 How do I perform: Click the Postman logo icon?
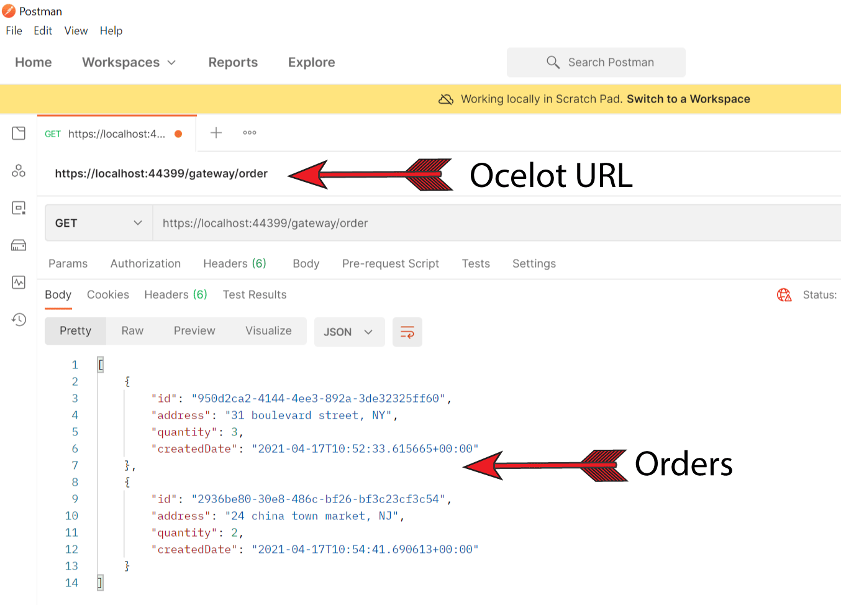(x=9, y=11)
